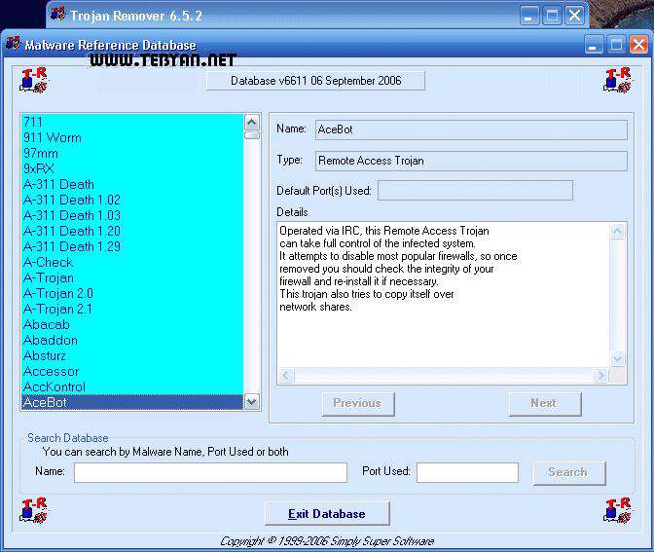This screenshot has width=654, height=552.
Task: Maximize the Trojan Remover 6.5.2 window
Action: click(x=552, y=16)
